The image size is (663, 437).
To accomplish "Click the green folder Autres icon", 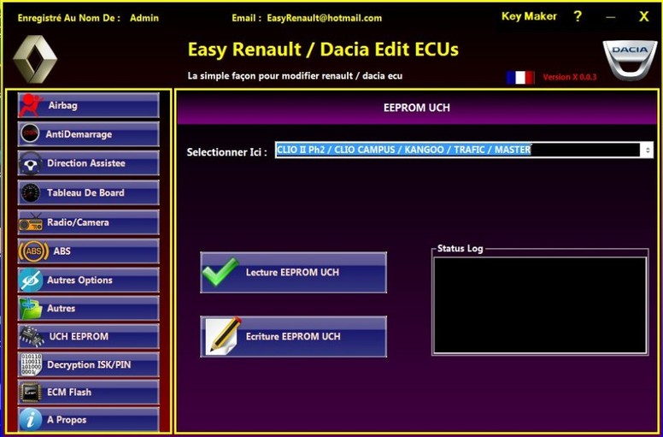I will point(31,309).
